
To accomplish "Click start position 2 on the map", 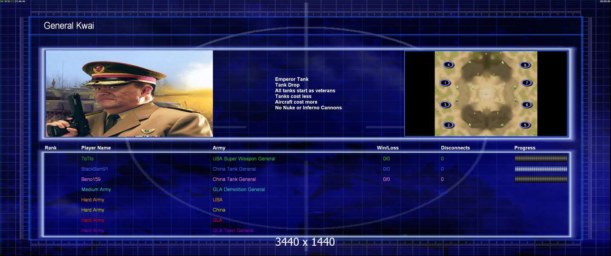I will point(448,125).
